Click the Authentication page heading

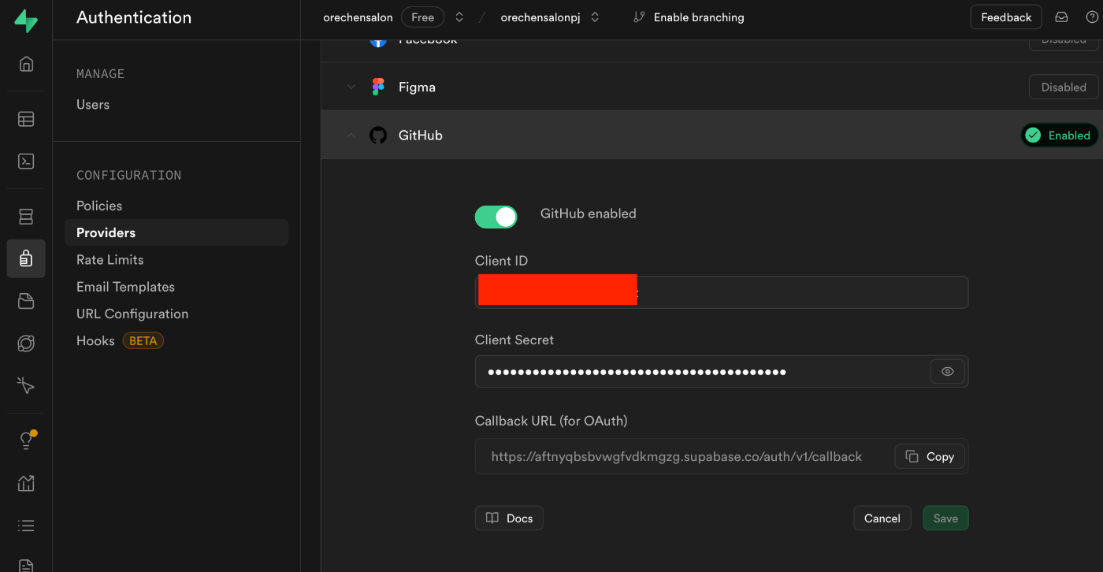134,17
